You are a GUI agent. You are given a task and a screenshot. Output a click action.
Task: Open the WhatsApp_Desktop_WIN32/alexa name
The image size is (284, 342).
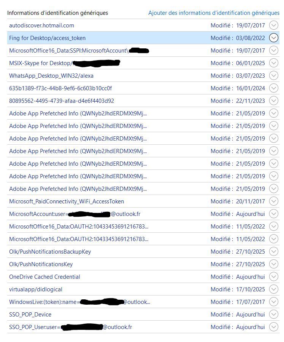tap(51, 76)
